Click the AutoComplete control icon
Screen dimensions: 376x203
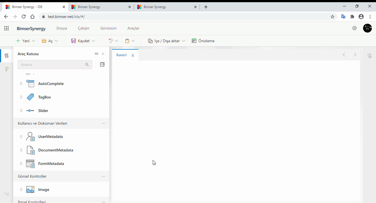point(30,84)
